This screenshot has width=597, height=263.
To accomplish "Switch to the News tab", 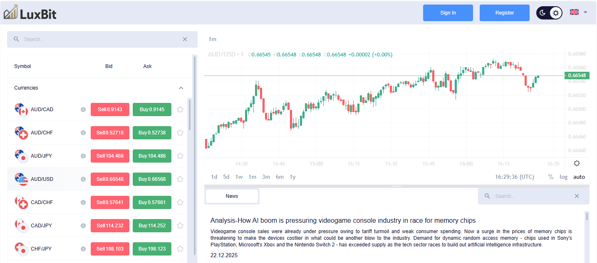I will [x=232, y=196].
